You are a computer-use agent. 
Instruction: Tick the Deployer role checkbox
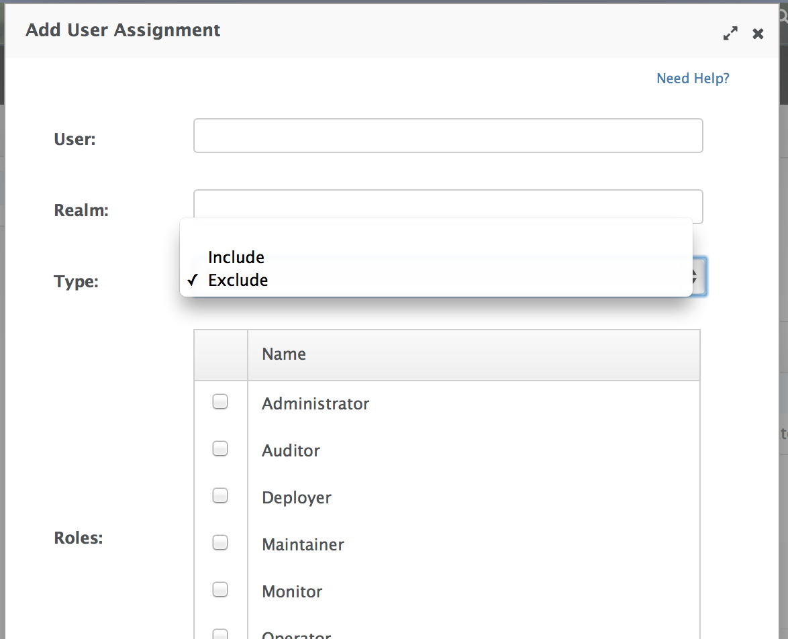click(x=220, y=496)
